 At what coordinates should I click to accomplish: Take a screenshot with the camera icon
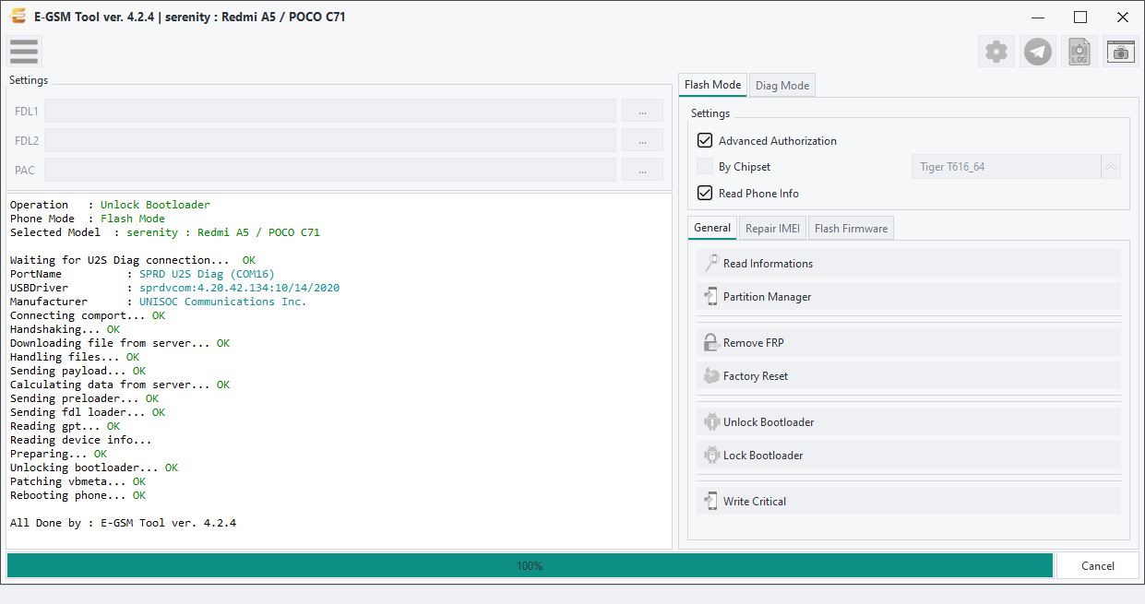coord(1121,52)
